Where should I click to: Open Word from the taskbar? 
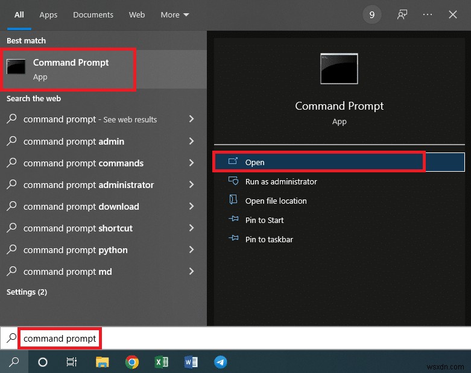191,362
